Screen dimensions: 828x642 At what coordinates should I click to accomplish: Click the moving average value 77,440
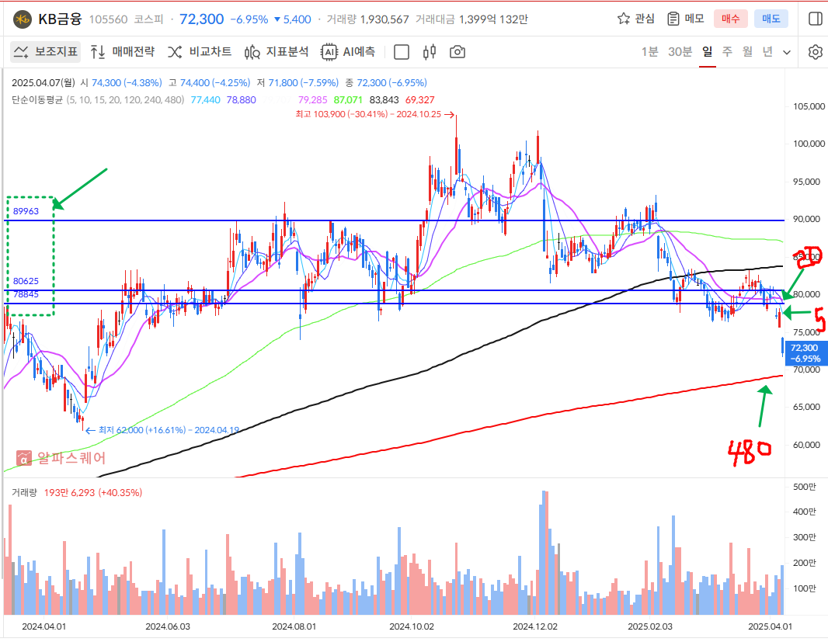(205, 100)
